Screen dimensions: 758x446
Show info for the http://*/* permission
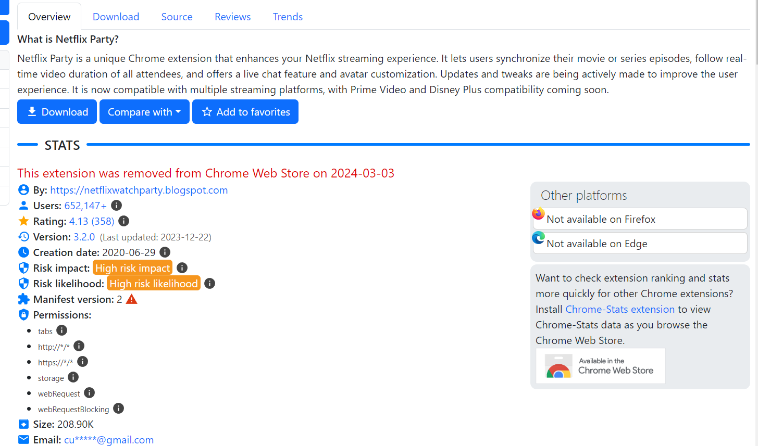79,346
